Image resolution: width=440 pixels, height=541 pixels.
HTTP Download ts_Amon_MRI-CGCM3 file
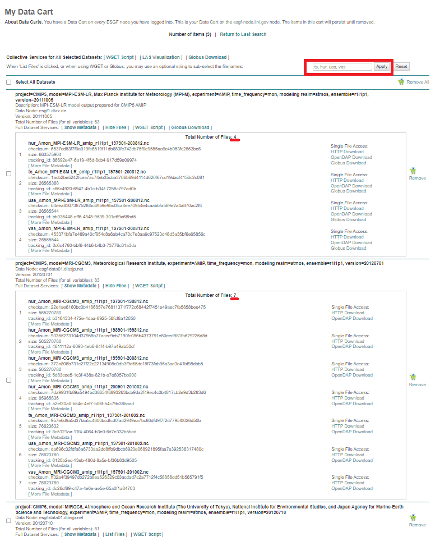coord(348,426)
